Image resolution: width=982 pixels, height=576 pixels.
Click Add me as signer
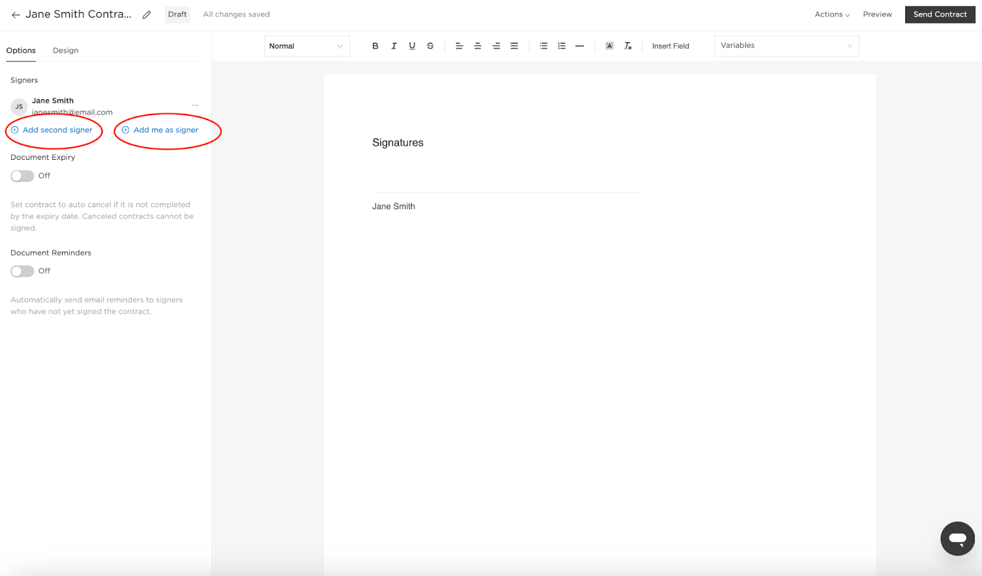pos(160,130)
